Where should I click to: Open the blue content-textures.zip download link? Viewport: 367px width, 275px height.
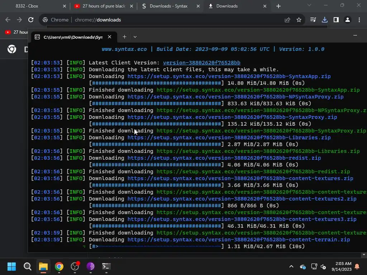(240, 178)
